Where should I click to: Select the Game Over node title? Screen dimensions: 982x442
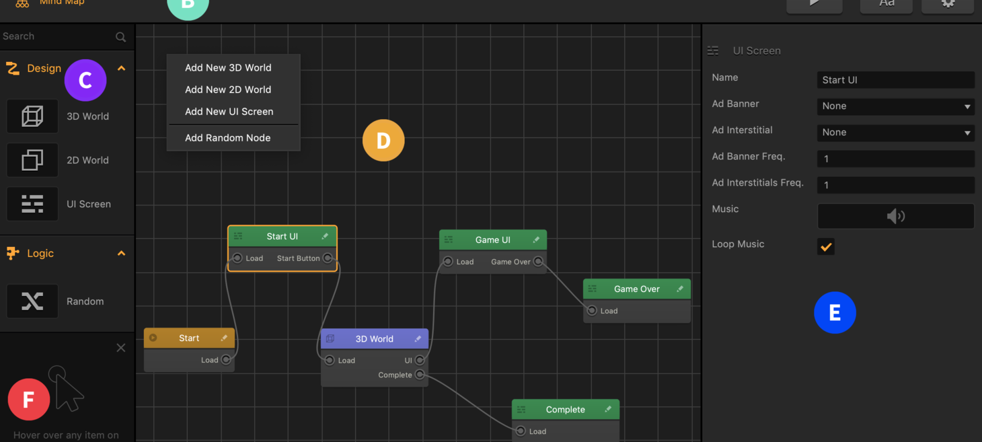pos(636,289)
